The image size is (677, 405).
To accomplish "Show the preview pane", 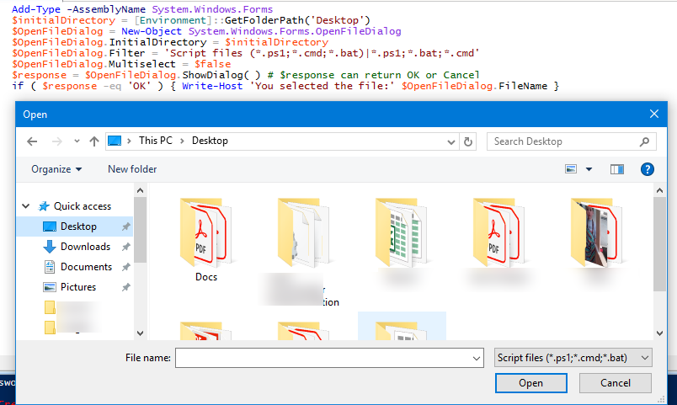I will coord(617,169).
